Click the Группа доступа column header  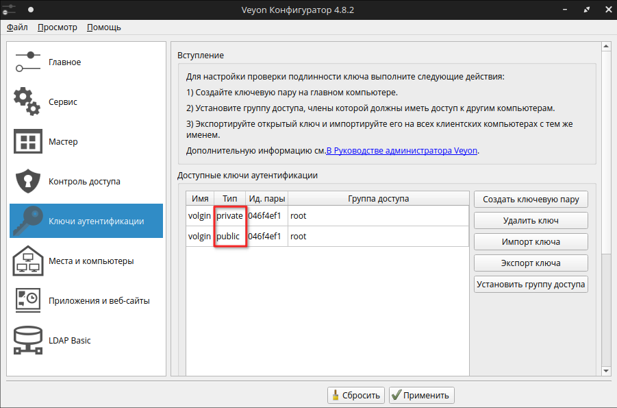pos(379,199)
